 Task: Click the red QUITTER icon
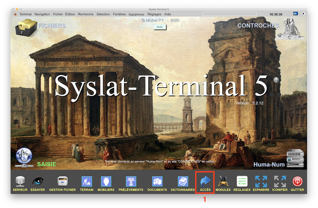click(297, 181)
